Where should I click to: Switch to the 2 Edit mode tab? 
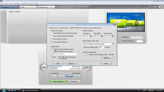click(28, 7)
